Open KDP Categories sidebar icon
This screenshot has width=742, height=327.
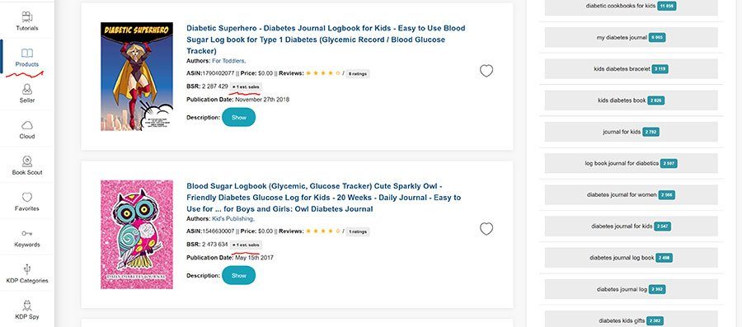coord(27,269)
